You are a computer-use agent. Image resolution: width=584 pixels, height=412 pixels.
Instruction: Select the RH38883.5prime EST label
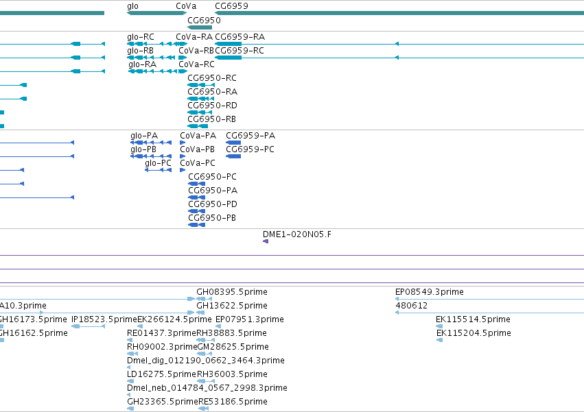pos(231,333)
